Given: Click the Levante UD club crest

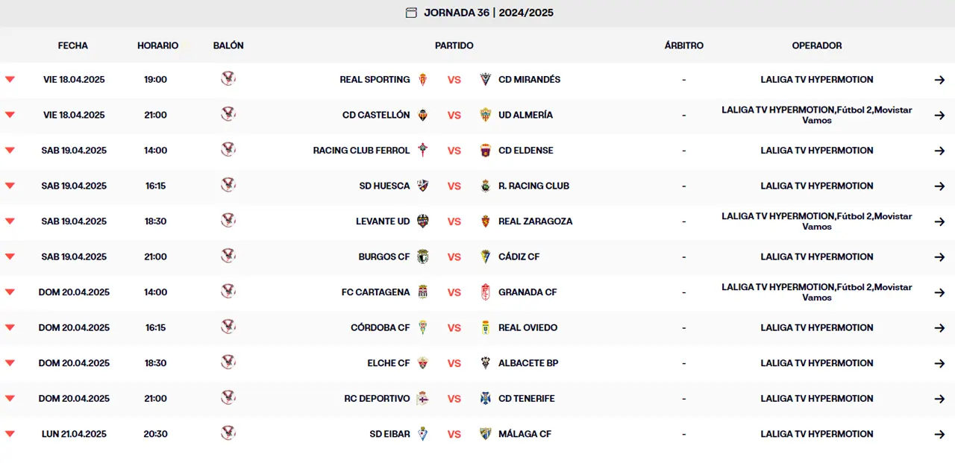Looking at the screenshot, I should [423, 221].
